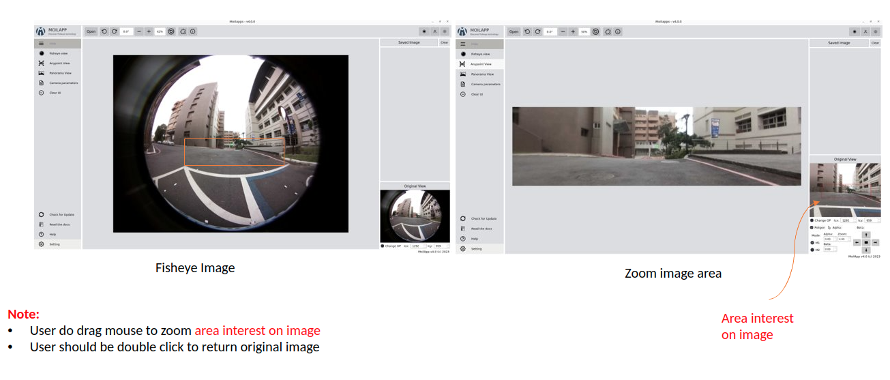Select highlighted Anypoint View in the right window
This screenshot has width=890, height=380.
point(481,63)
